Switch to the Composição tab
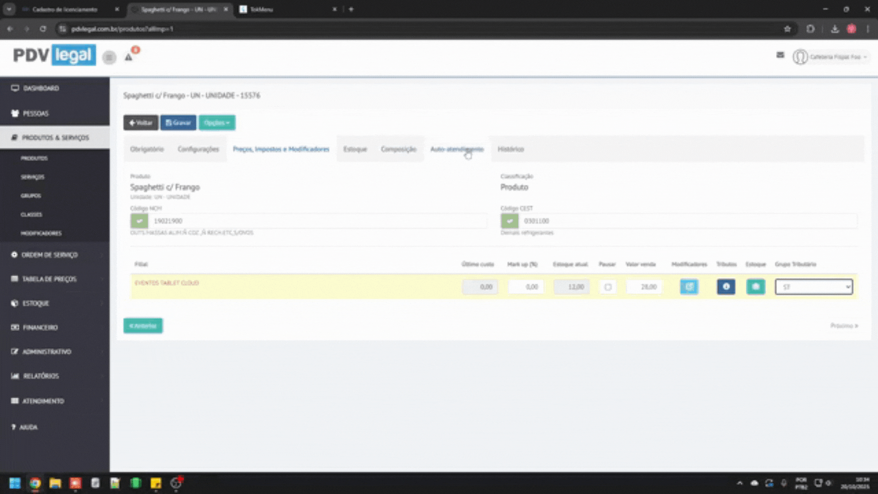Screen dimensions: 878x494 coord(398,149)
